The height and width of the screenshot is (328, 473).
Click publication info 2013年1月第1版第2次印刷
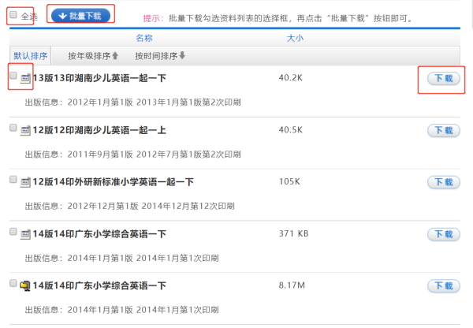(x=188, y=102)
